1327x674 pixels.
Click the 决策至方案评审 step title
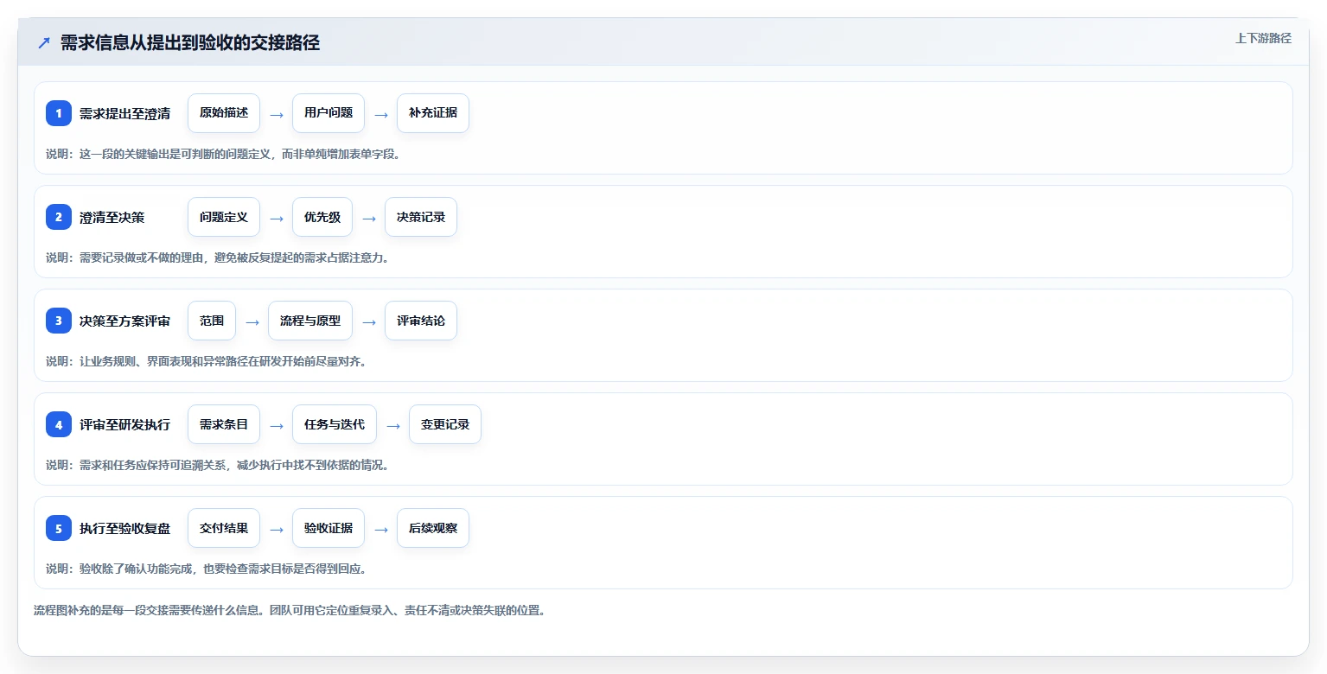coord(124,321)
